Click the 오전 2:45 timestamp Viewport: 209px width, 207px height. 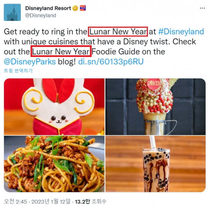click(15, 201)
